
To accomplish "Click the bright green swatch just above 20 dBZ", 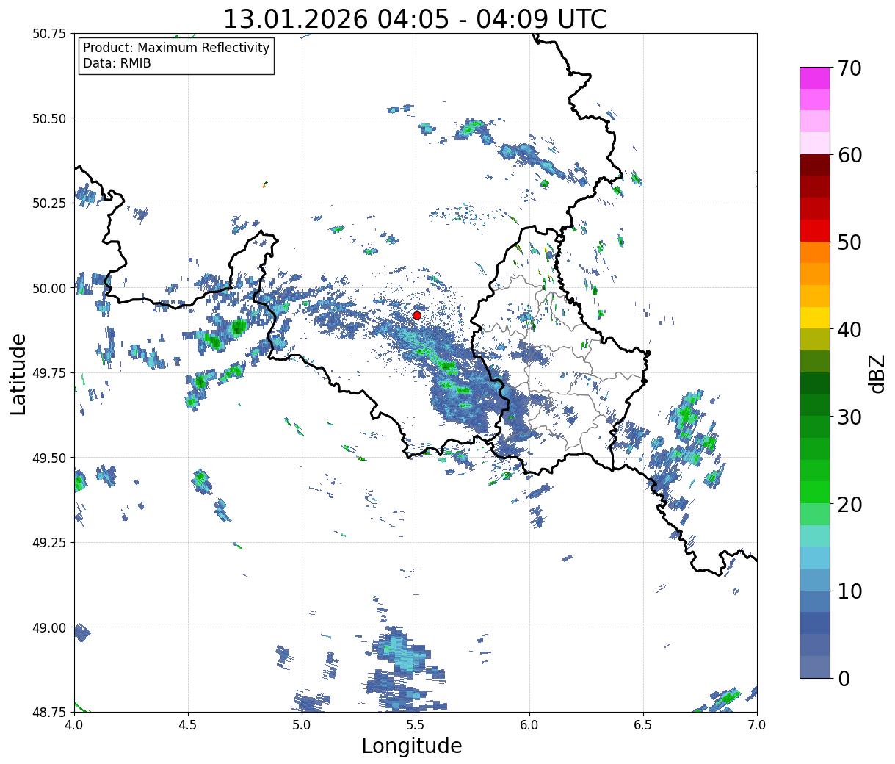I will point(815,492).
